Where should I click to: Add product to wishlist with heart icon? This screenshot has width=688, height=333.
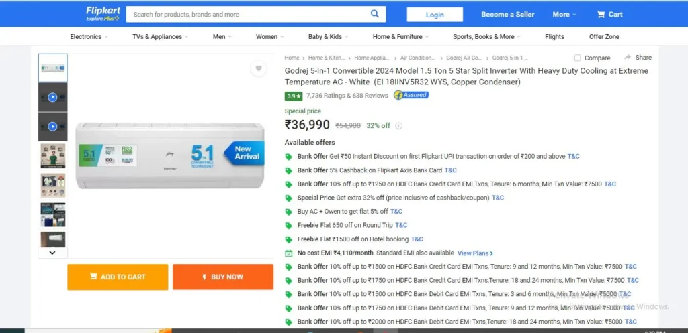click(259, 68)
